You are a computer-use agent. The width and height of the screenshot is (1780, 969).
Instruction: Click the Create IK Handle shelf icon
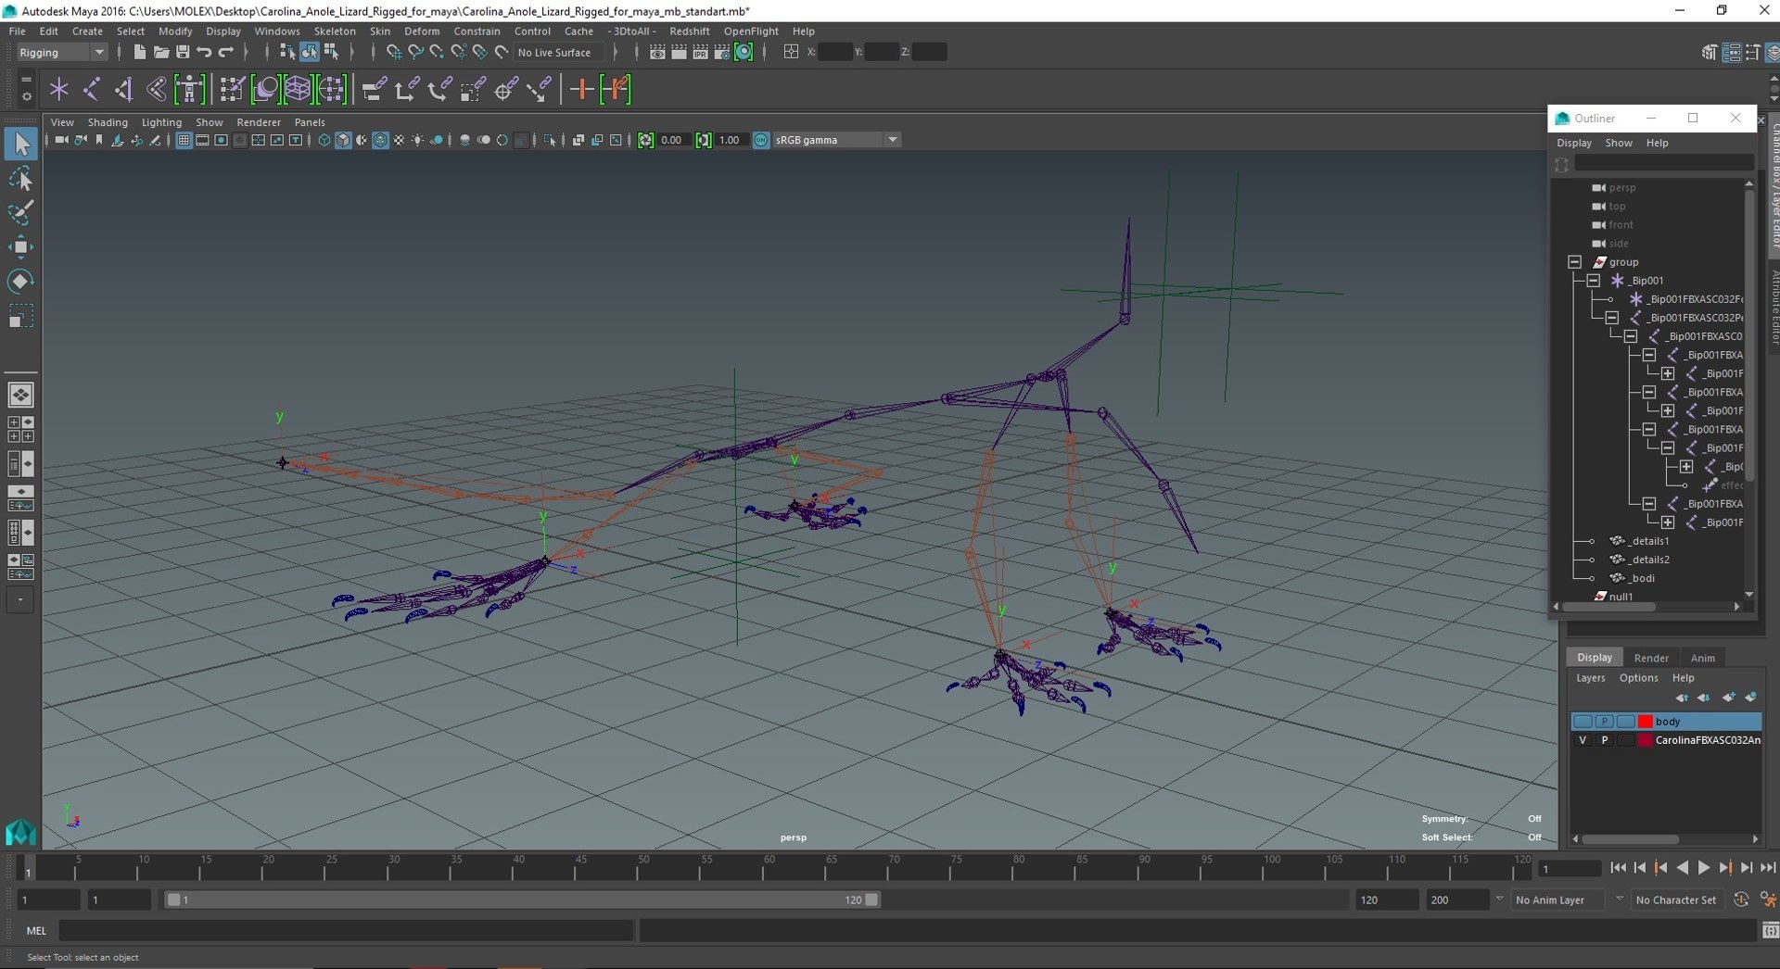[124, 90]
